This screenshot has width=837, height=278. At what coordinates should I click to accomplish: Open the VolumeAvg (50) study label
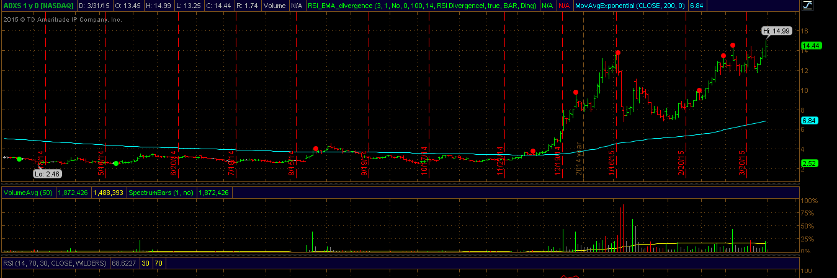pos(29,193)
